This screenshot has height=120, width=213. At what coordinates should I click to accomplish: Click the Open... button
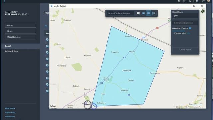(x=21, y=25)
